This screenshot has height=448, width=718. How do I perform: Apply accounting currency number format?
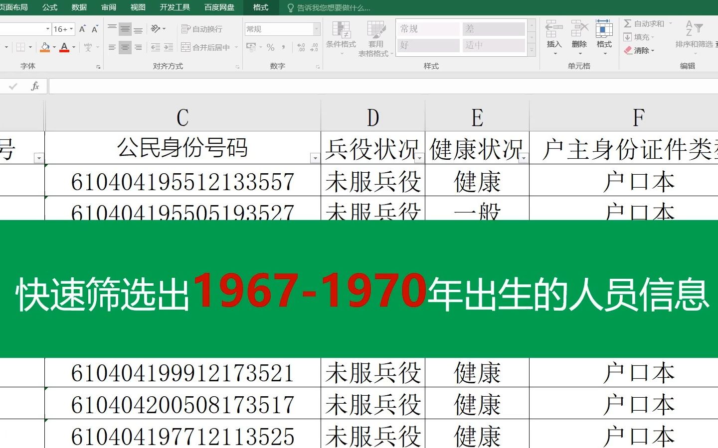tap(251, 47)
